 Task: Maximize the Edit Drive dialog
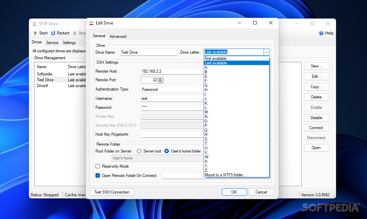coord(255,23)
